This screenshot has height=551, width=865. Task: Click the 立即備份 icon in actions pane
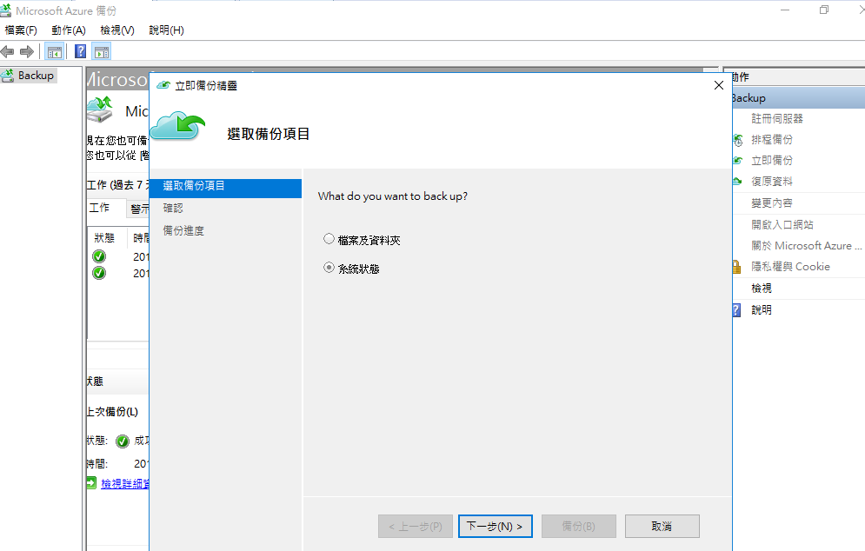[737, 161]
